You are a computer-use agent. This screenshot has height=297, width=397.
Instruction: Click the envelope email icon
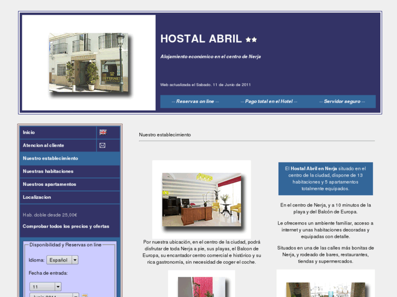102,146
